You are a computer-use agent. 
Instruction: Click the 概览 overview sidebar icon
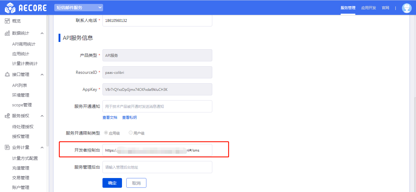coord(7,21)
